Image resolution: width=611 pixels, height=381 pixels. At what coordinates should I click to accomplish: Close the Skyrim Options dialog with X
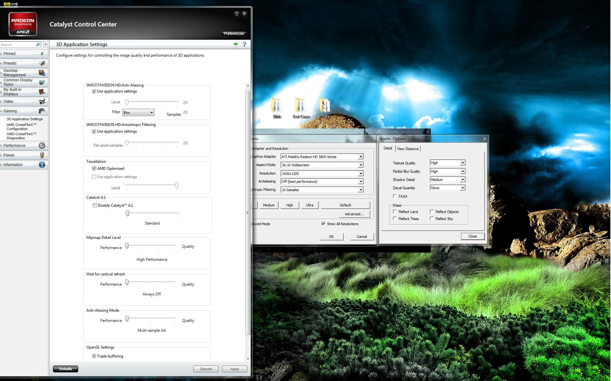[485, 139]
